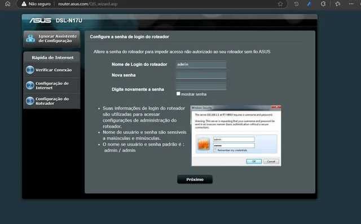Click the ASUS logo
361x224 pixels.
(40, 20)
